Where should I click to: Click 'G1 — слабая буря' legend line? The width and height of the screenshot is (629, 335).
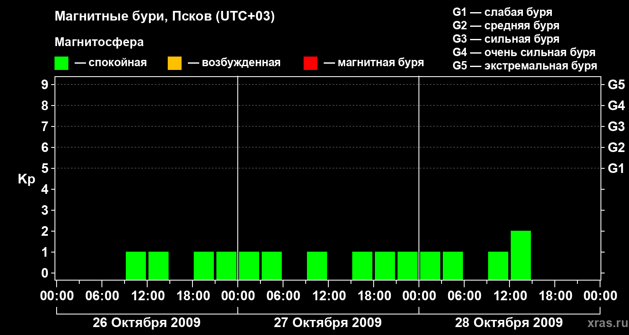click(x=502, y=12)
